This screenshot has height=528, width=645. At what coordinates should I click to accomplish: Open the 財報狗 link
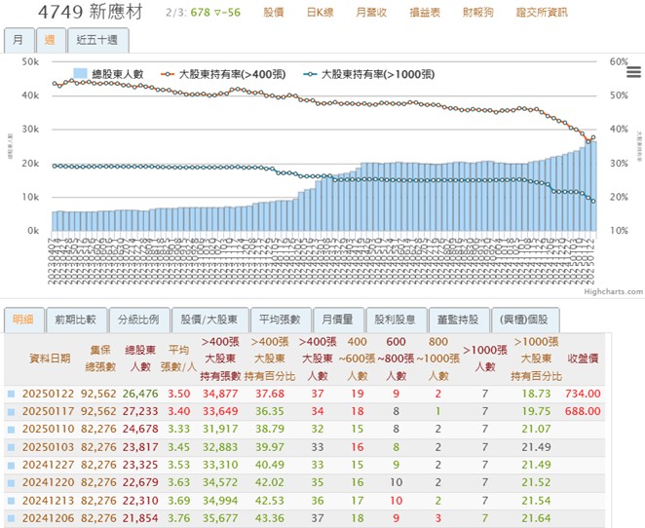click(x=478, y=13)
